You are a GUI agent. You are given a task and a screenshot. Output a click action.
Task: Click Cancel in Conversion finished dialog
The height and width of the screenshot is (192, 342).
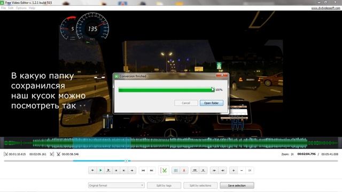(186, 103)
